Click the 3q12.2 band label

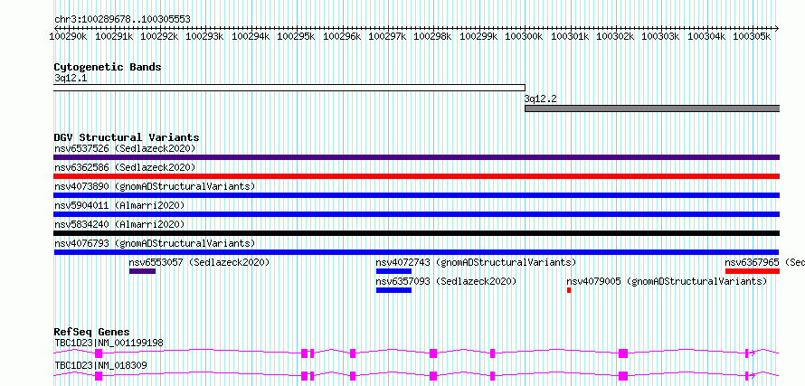(540, 99)
